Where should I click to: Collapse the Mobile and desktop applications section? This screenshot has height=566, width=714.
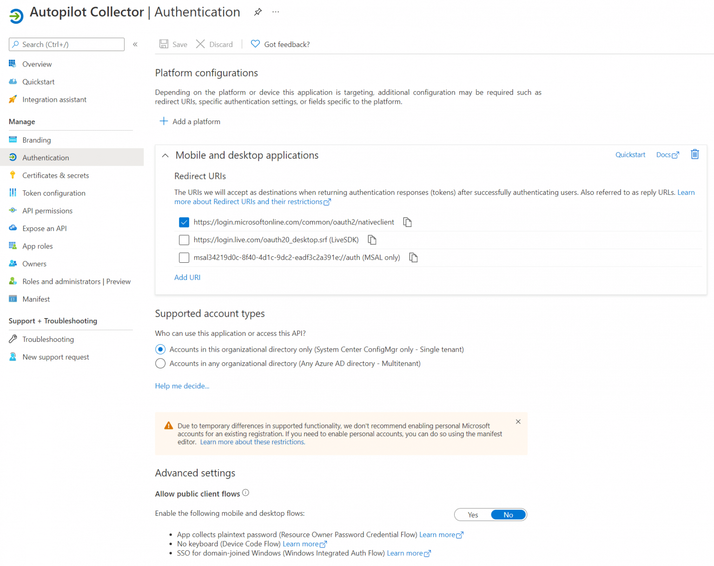(x=165, y=155)
